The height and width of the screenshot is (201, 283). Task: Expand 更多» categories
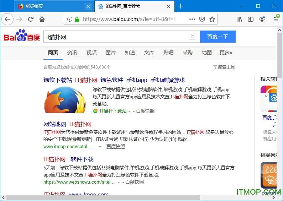coord(226,53)
